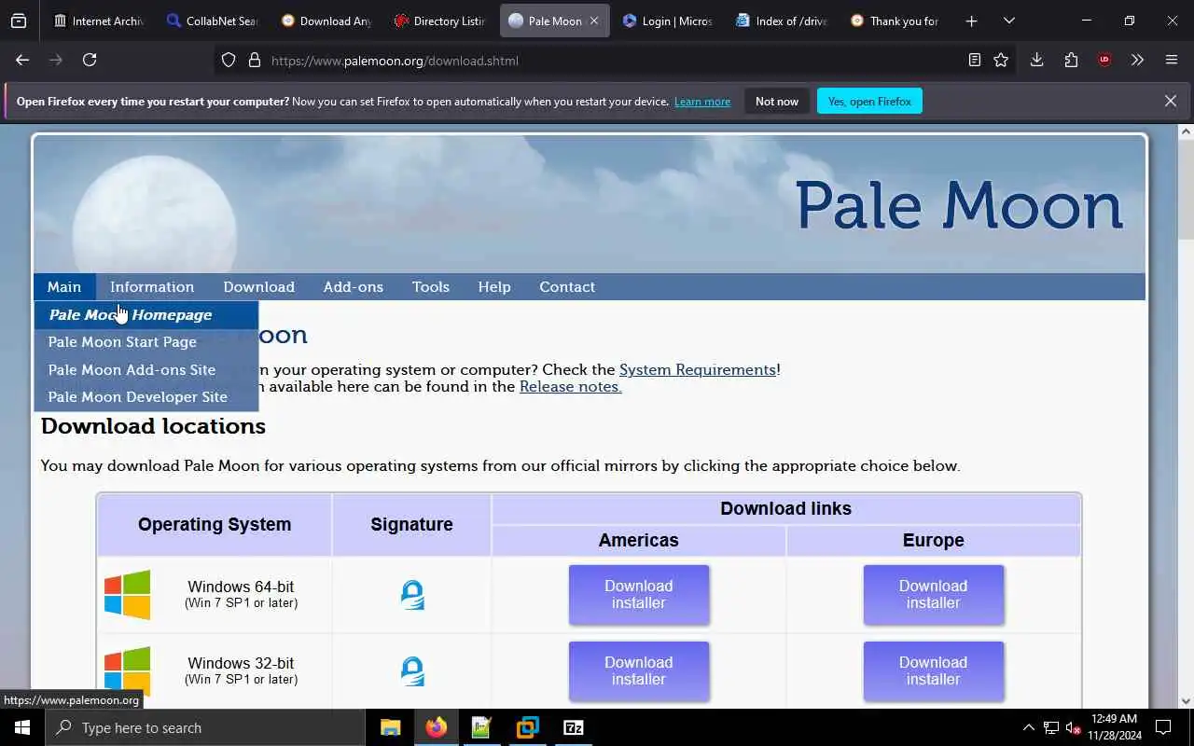Click Firefox icon in the taskbar
The width and height of the screenshot is (1194, 746).
click(x=436, y=727)
